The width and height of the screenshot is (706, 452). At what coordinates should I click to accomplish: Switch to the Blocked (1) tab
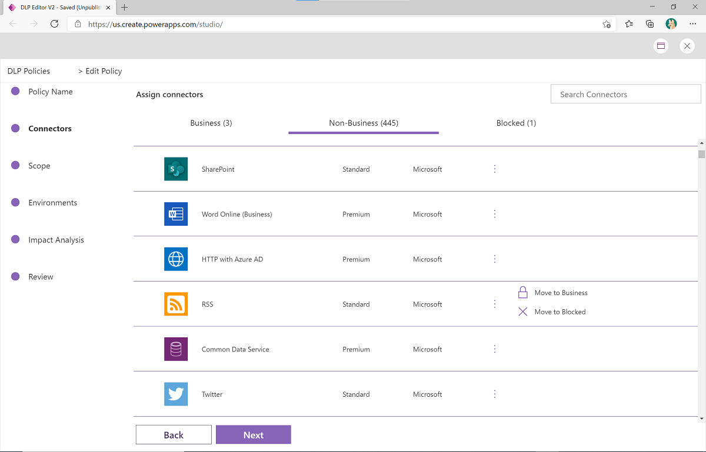click(516, 123)
